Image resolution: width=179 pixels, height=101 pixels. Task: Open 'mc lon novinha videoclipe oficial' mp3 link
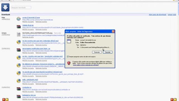40,41
